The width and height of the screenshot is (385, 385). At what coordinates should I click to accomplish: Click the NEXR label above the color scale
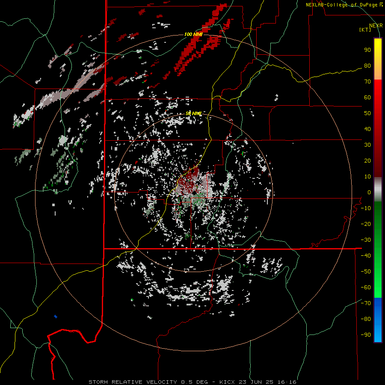point(376,26)
